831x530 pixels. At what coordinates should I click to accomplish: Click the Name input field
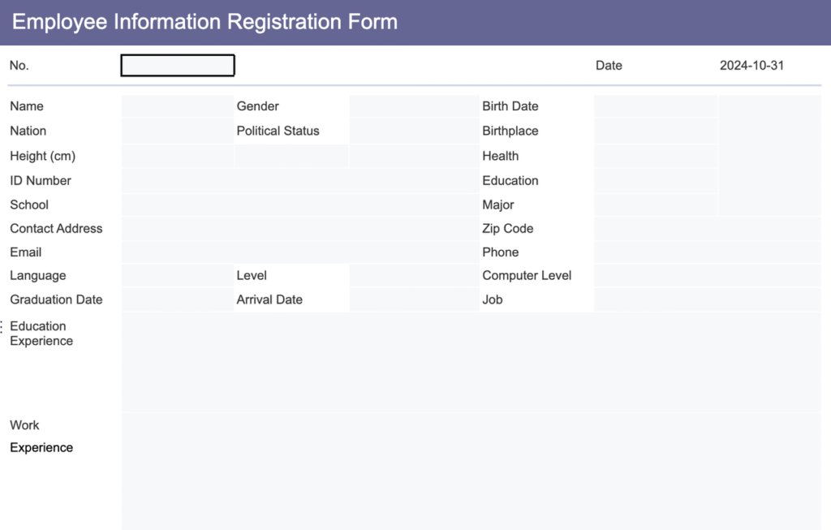point(178,106)
